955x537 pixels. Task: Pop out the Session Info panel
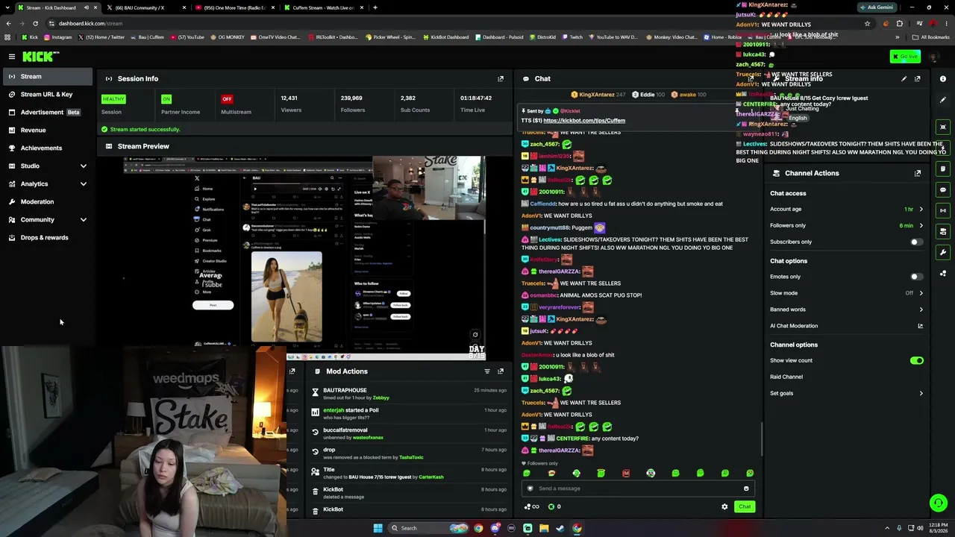point(501,78)
